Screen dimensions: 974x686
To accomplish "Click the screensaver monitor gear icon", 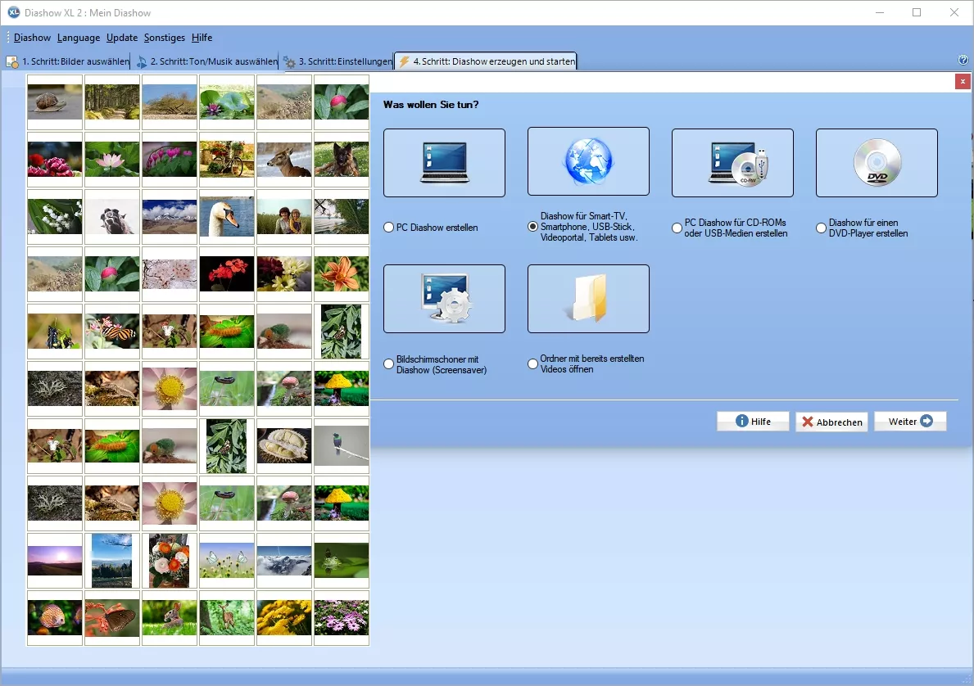I will pos(444,299).
